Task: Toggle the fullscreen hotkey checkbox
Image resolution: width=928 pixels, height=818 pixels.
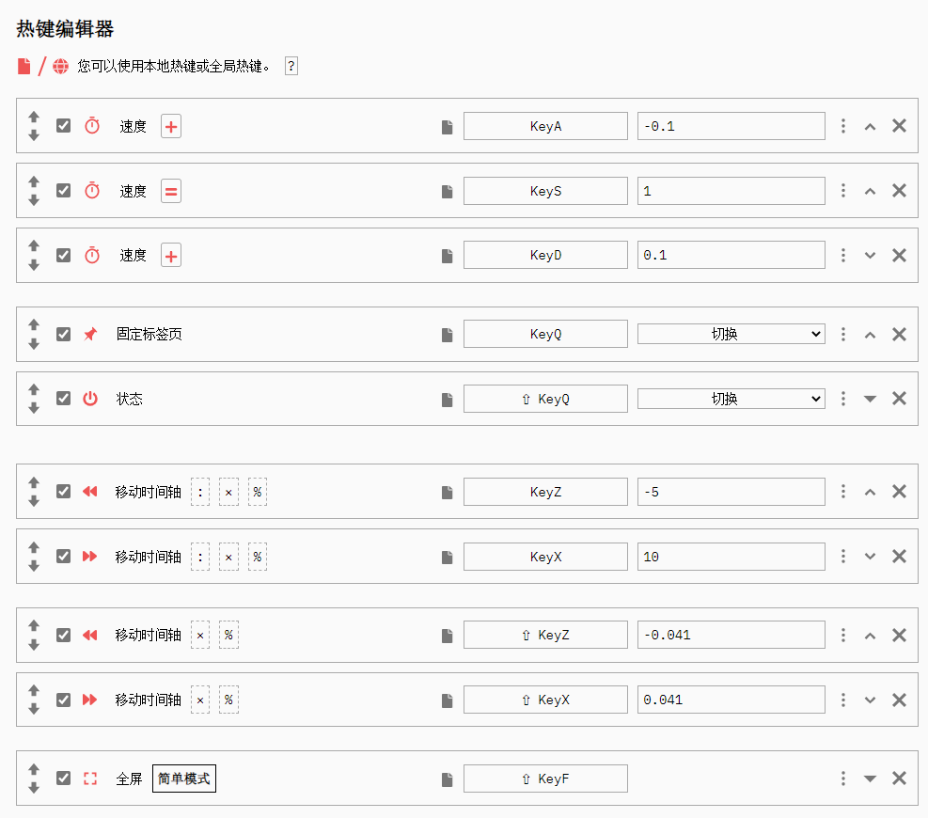Action: coord(64,778)
